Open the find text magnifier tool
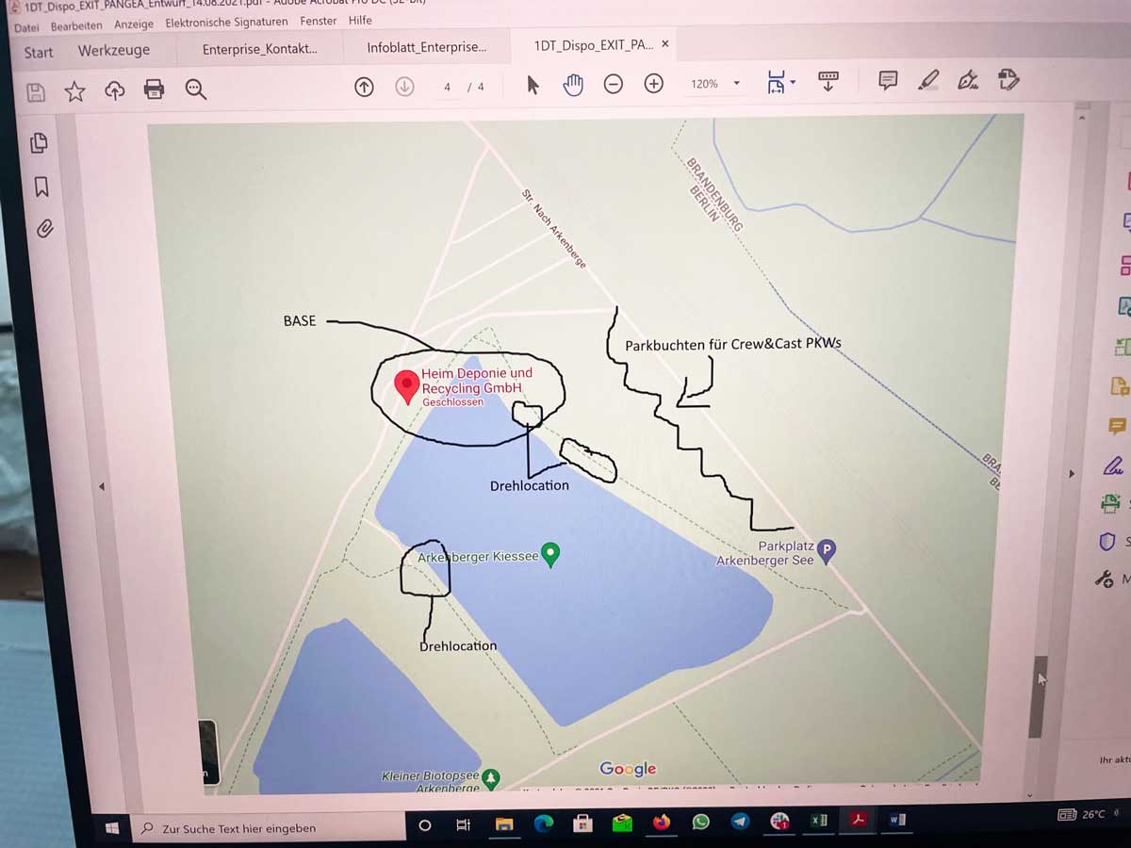 point(195,90)
